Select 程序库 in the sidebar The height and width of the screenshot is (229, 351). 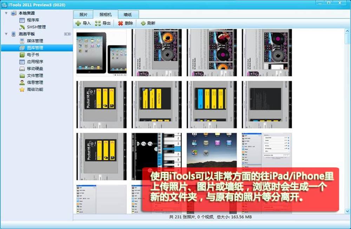(x=33, y=20)
